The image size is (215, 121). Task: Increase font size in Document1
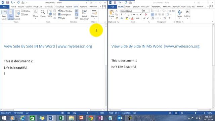(x=144, y=18)
